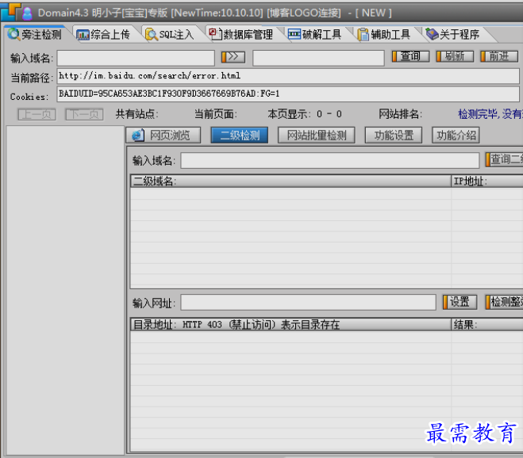Image resolution: width=523 pixels, height=458 pixels.
Task: Click the 共有站点 label
Action: (137, 114)
